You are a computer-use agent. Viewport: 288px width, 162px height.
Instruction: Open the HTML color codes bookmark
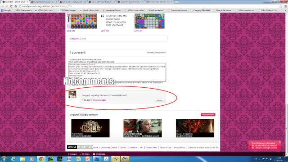[135, 10]
